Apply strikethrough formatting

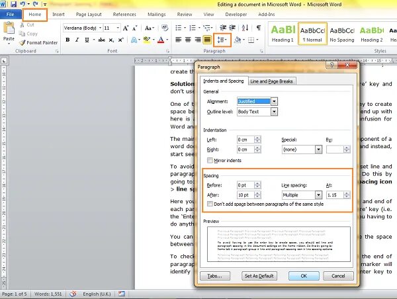(x=101, y=40)
